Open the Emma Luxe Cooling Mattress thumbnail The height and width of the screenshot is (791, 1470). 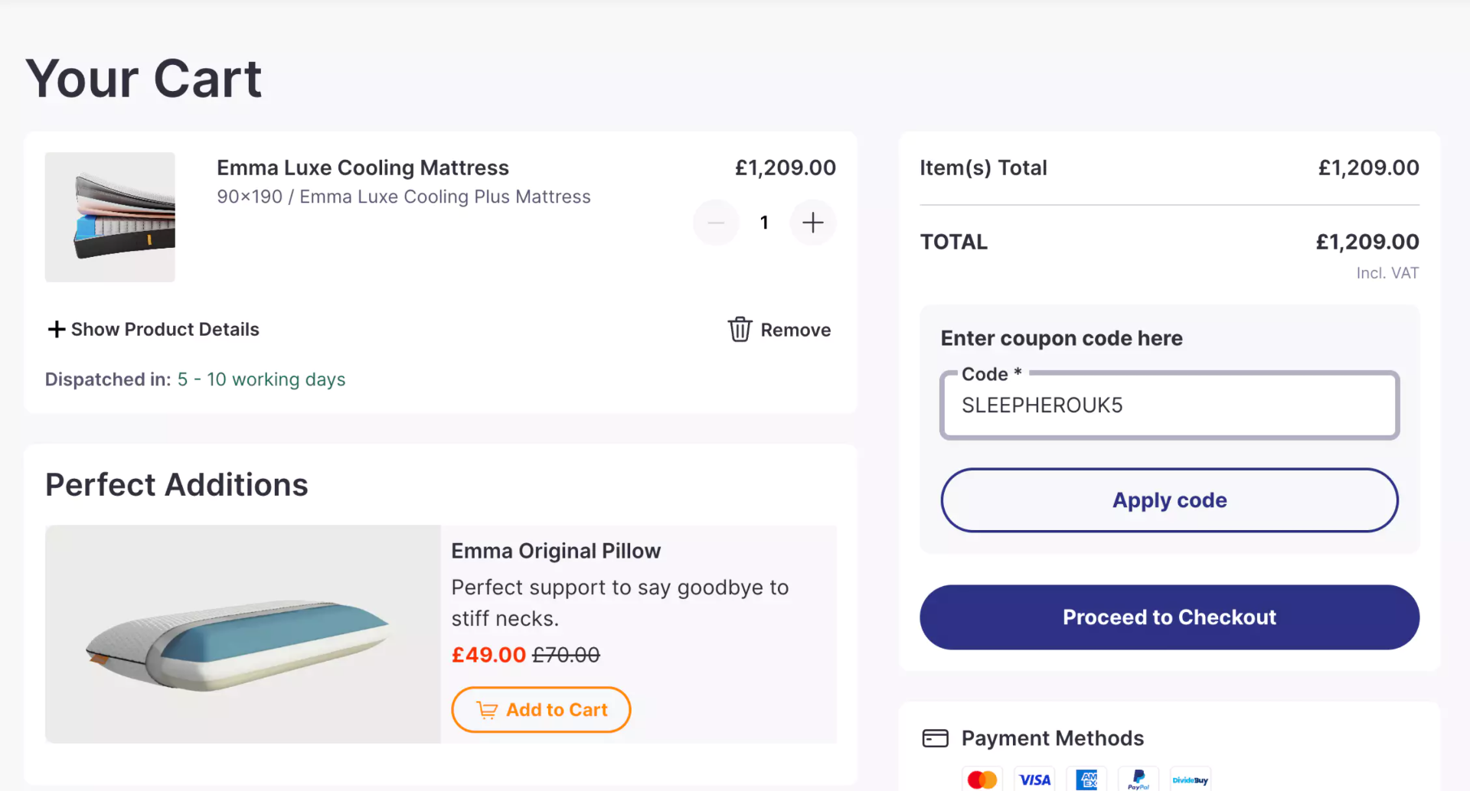[110, 217]
